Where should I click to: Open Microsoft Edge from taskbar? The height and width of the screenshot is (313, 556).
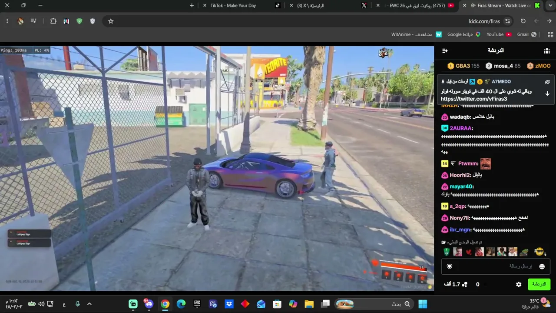[x=181, y=304]
